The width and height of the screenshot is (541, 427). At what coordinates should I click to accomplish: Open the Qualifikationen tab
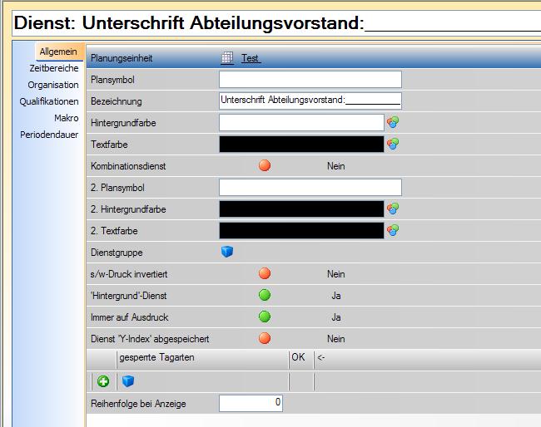49,101
